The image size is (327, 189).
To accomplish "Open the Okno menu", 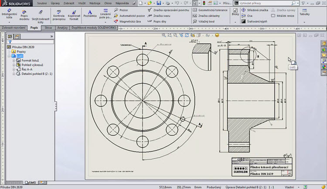I will click(108, 3).
